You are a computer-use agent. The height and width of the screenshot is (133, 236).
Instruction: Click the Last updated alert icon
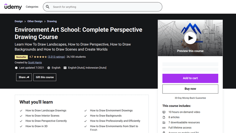tap(16, 68)
